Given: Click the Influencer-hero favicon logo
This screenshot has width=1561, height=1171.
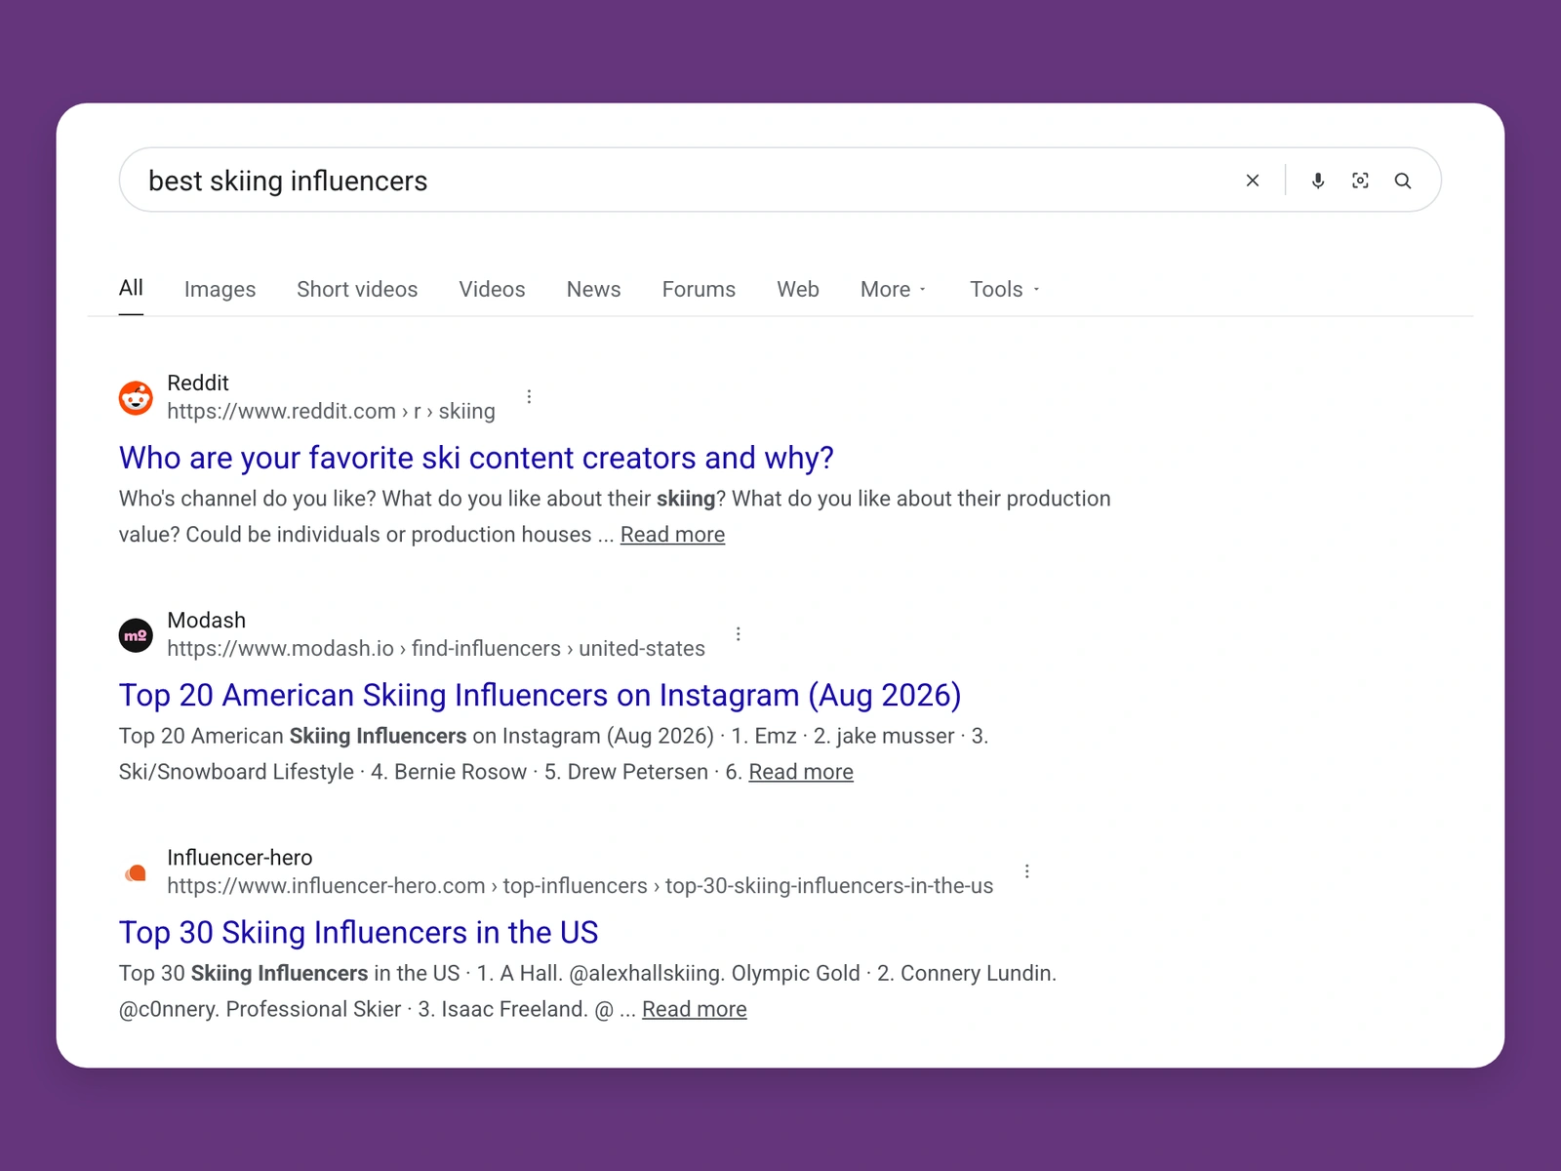Looking at the screenshot, I should click(136, 872).
